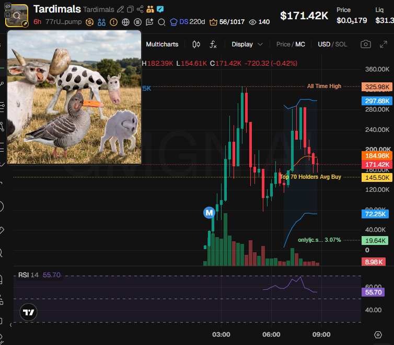Click the 55.70 purple RSI value tag
Image resolution: width=394 pixels, height=345 pixels.
click(373, 292)
